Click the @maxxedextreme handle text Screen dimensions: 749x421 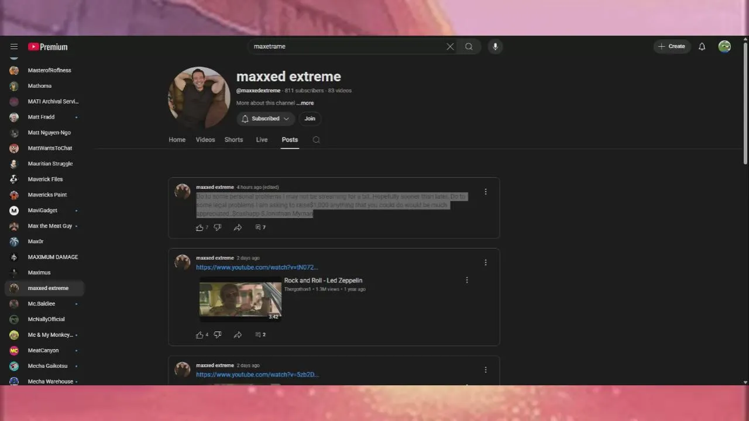258,91
